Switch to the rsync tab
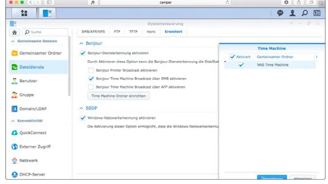 point(151,31)
